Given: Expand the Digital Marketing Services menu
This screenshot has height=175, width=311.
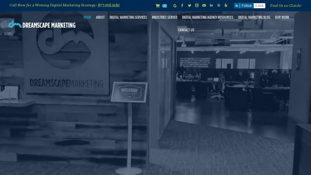Looking at the screenshot, I should (x=128, y=17).
